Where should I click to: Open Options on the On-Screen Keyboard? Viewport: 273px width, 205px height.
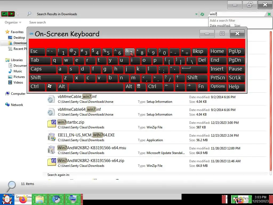click(x=218, y=87)
